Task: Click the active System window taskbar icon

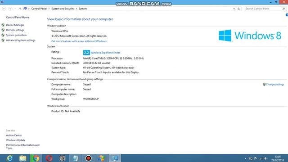Action: tap(115, 158)
